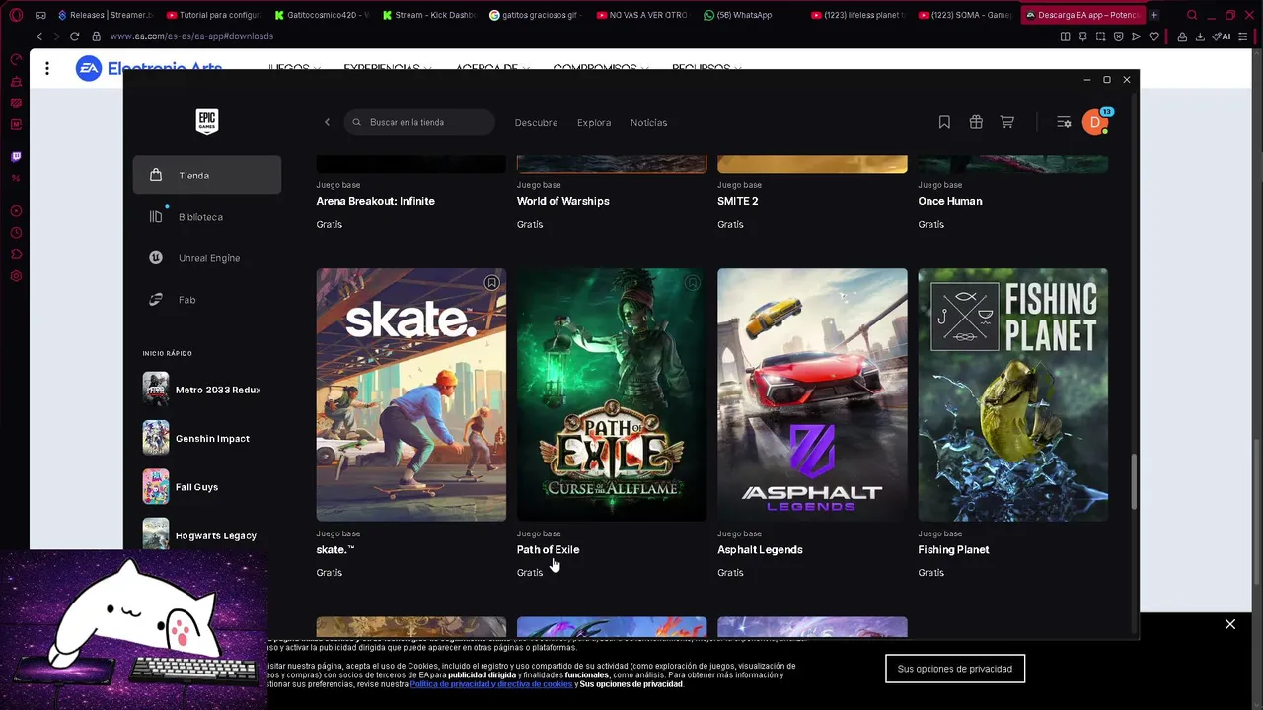1263x710 pixels.
Task: Open a new browser tab with plus
Action: pos(1153,15)
